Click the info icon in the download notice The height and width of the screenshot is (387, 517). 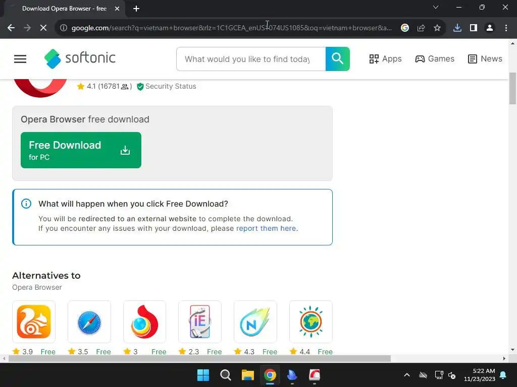click(26, 204)
